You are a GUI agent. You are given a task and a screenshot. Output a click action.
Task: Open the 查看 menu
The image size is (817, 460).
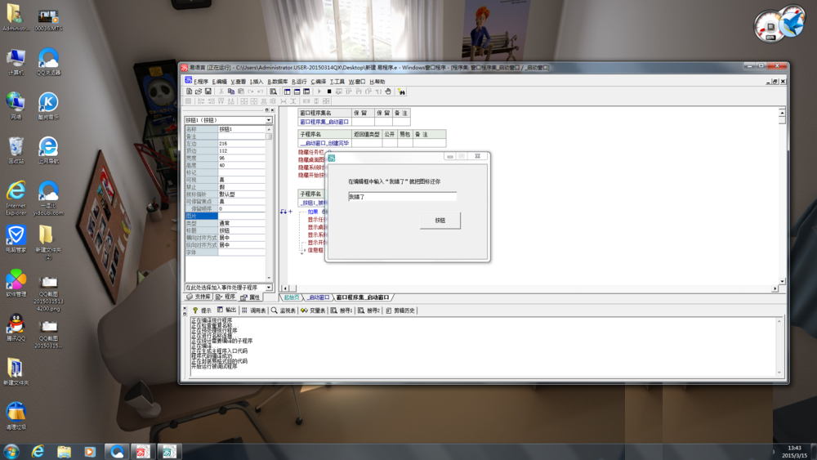coord(238,81)
